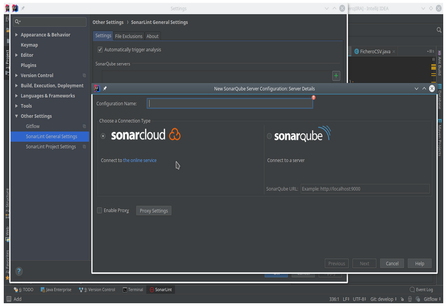
Task: Open the SonarLint tool window
Action: pyautogui.click(x=161, y=290)
